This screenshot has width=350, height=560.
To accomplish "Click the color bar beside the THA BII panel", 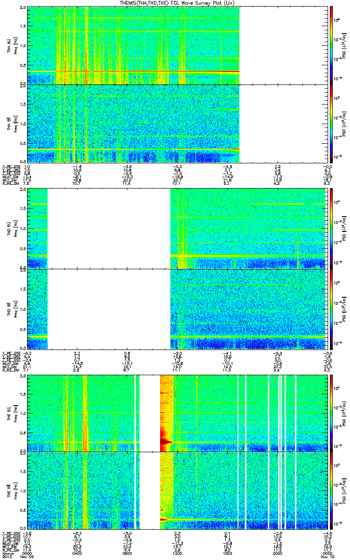I will tap(331, 123).
